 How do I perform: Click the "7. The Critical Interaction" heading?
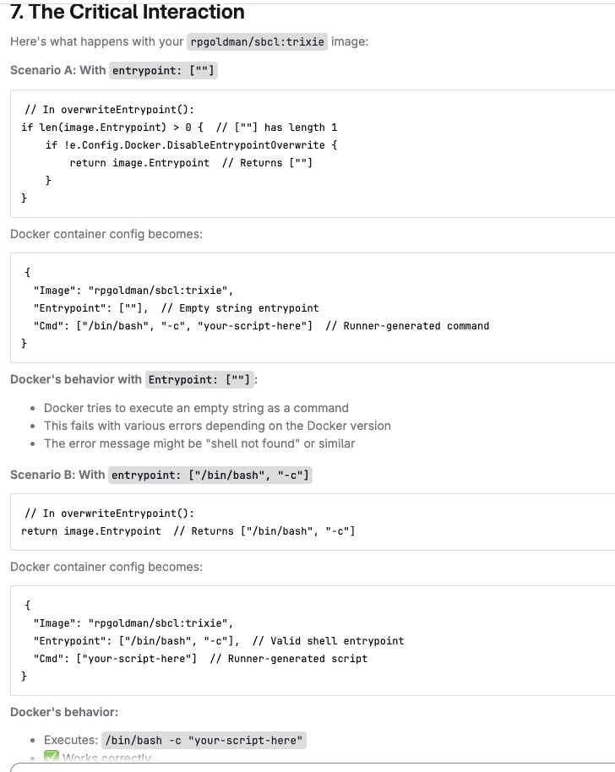click(127, 11)
